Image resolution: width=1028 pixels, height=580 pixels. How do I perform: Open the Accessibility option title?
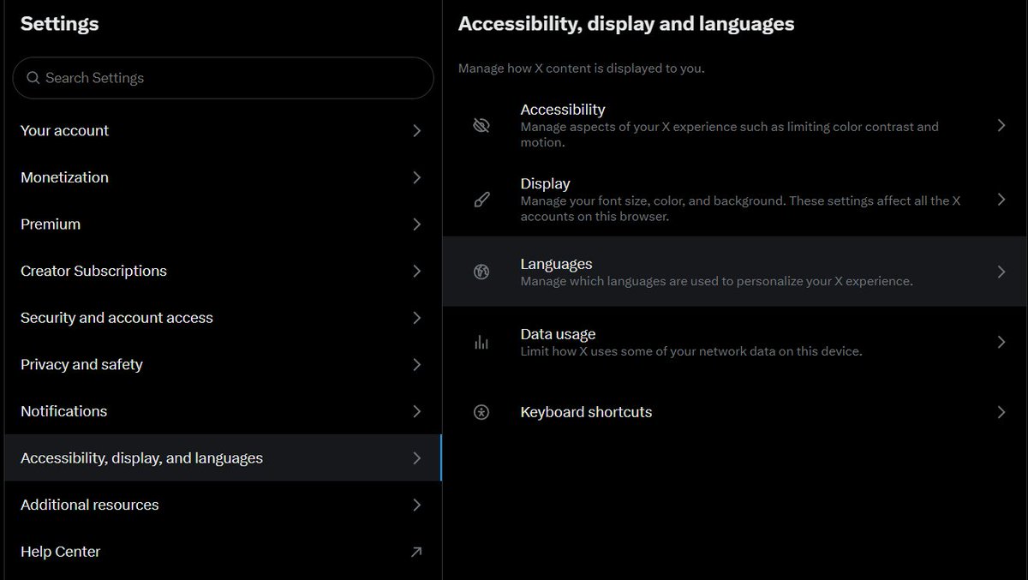click(563, 110)
